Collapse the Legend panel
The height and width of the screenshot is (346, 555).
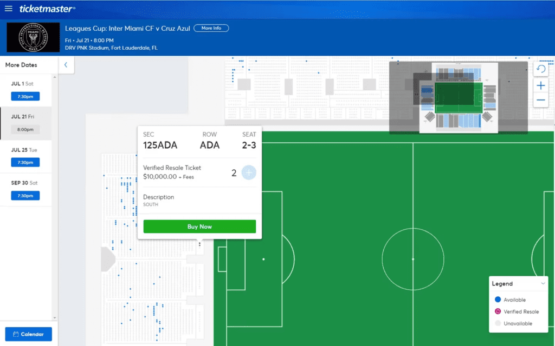click(x=543, y=283)
